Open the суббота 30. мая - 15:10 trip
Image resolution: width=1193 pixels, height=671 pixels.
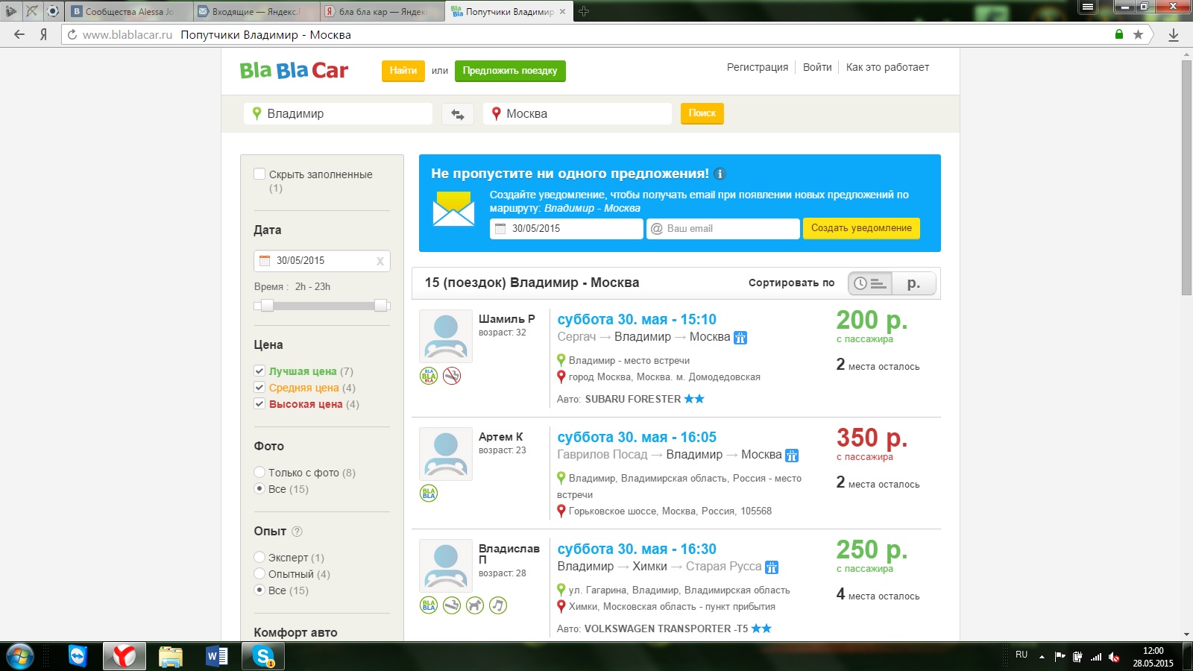(637, 319)
